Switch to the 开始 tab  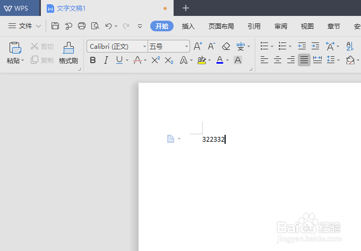click(162, 26)
